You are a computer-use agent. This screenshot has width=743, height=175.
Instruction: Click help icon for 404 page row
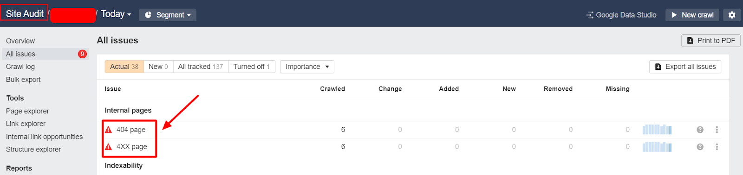(x=700, y=130)
